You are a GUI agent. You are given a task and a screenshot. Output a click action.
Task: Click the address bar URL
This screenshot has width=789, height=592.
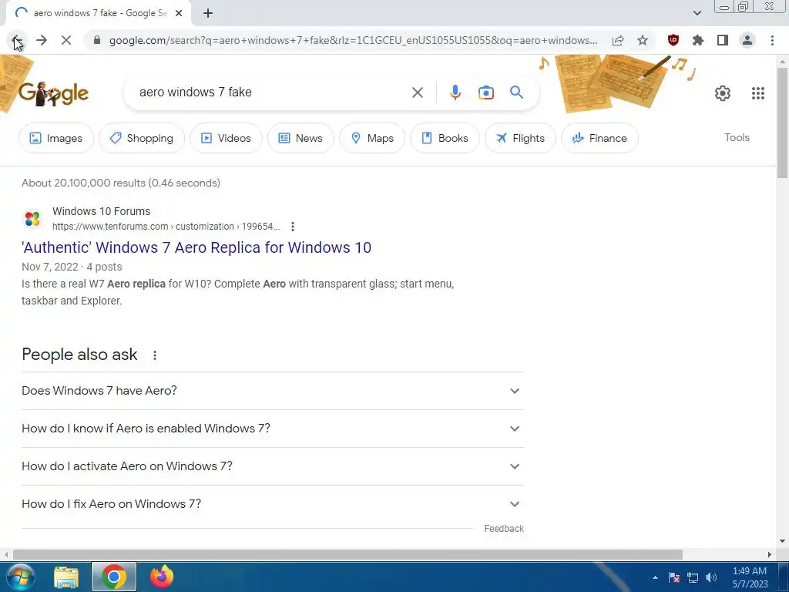click(353, 40)
